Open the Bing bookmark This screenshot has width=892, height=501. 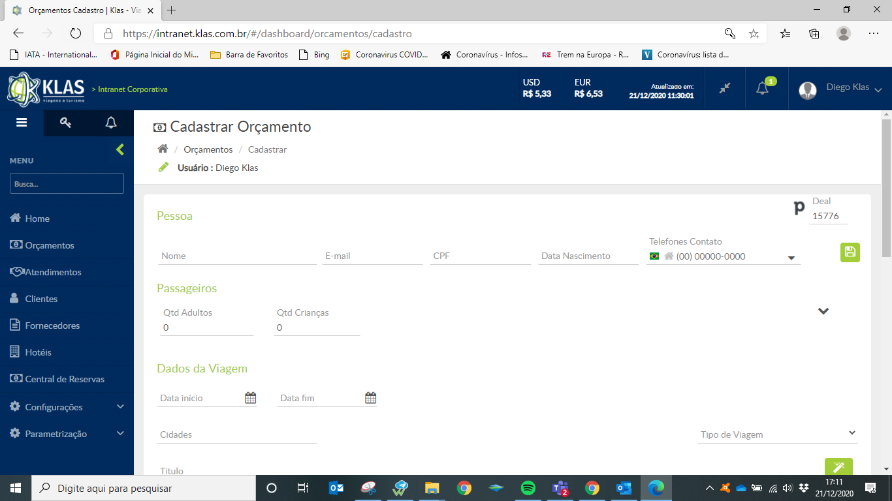(314, 55)
